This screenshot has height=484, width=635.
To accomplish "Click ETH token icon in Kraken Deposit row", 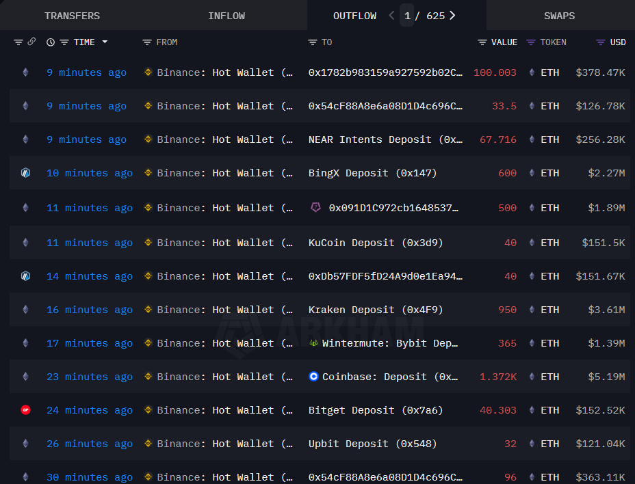I will [532, 310].
